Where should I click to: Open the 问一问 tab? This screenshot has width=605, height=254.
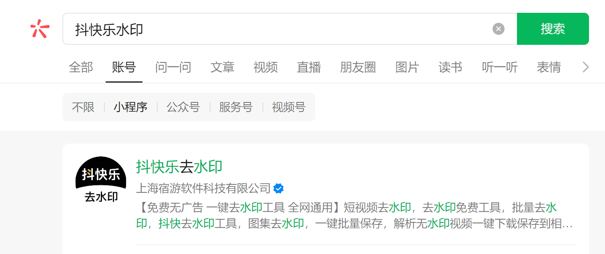pos(173,67)
